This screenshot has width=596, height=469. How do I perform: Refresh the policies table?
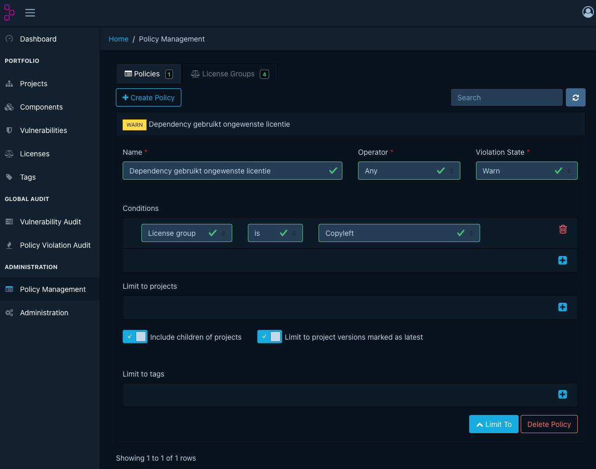click(x=575, y=98)
